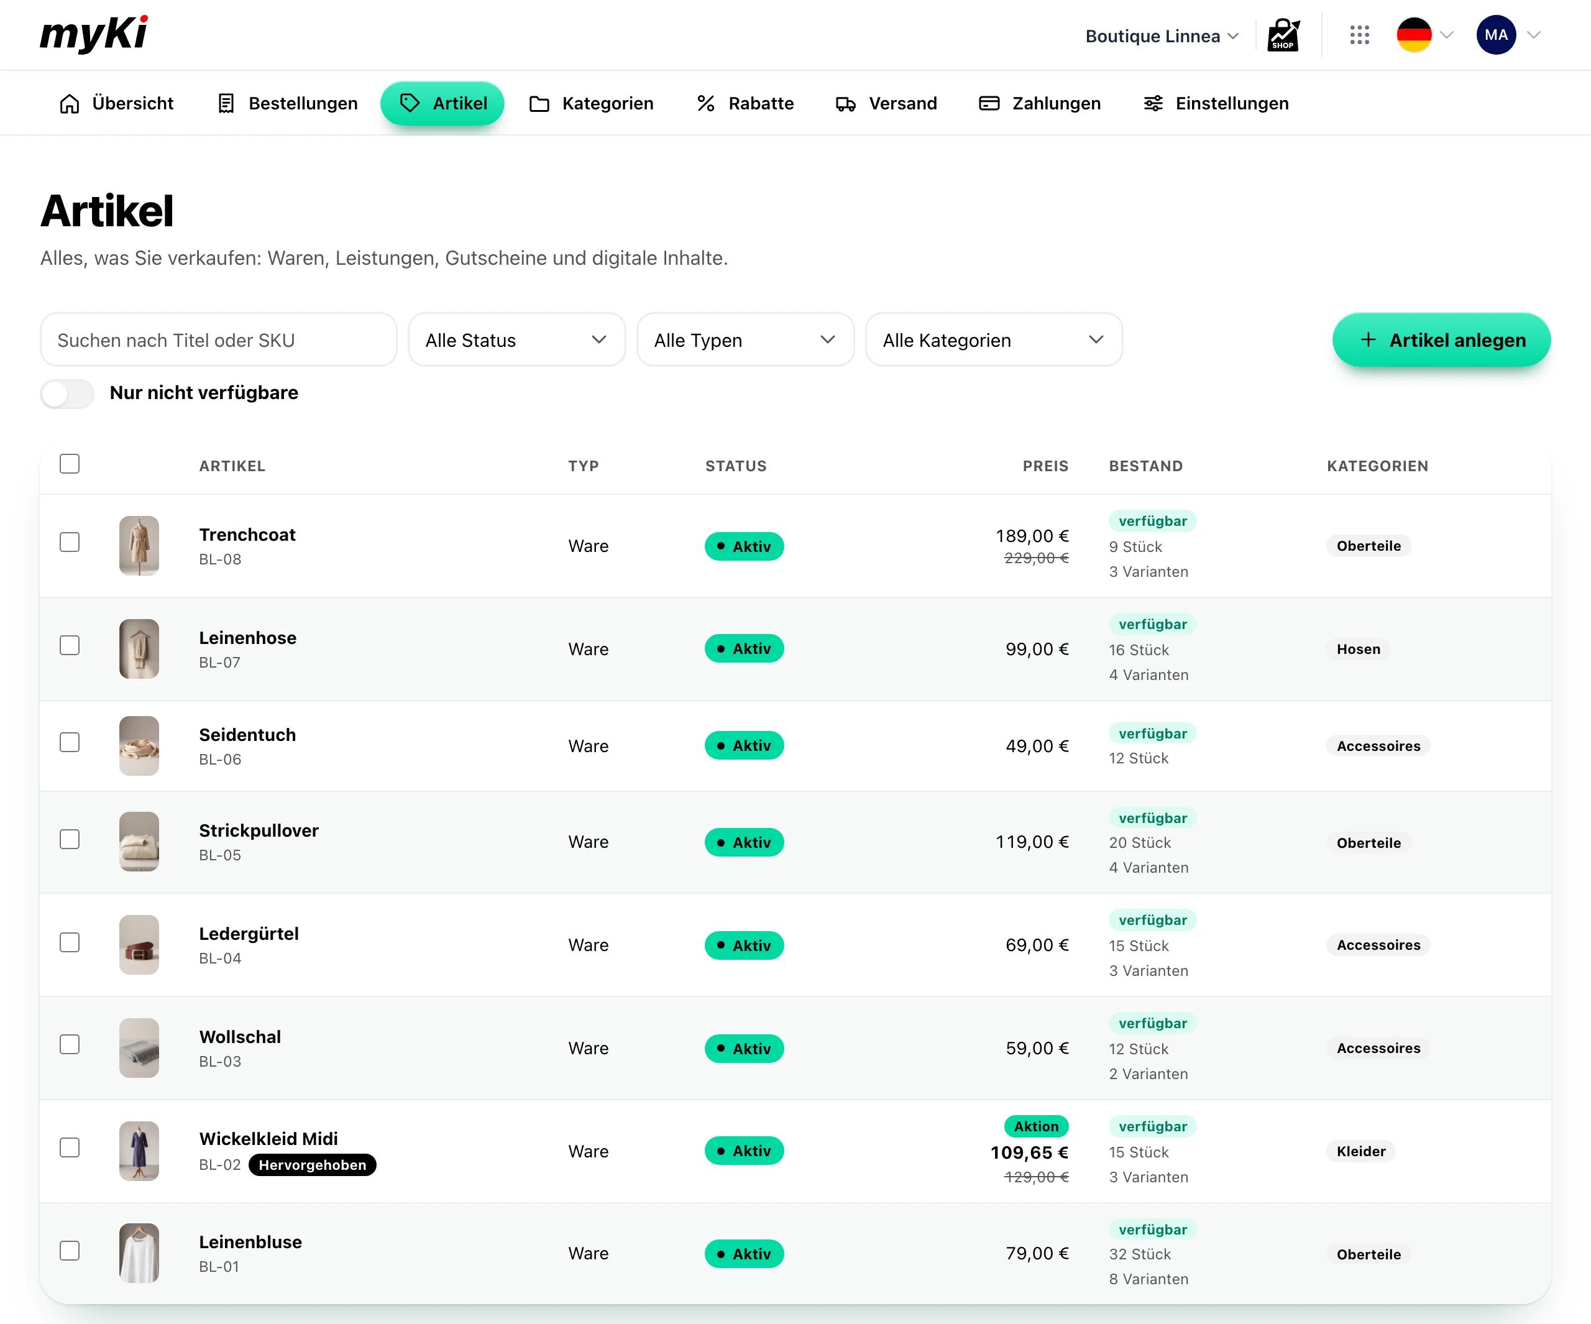This screenshot has height=1324, width=1591.
Task: Expand the chevron next to the German flag
Action: coord(1447,35)
